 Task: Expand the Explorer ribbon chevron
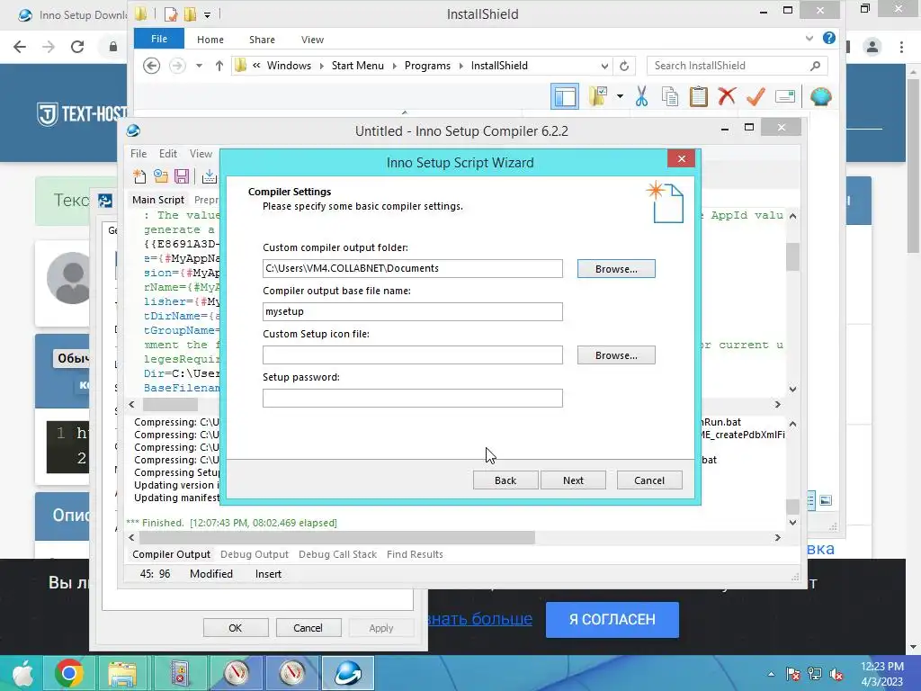pyautogui.click(x=809, y=38)
